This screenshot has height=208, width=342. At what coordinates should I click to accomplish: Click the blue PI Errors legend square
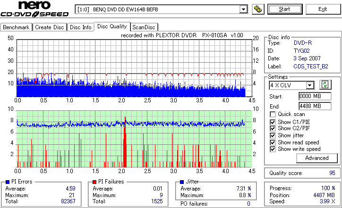tap(8, 182)
